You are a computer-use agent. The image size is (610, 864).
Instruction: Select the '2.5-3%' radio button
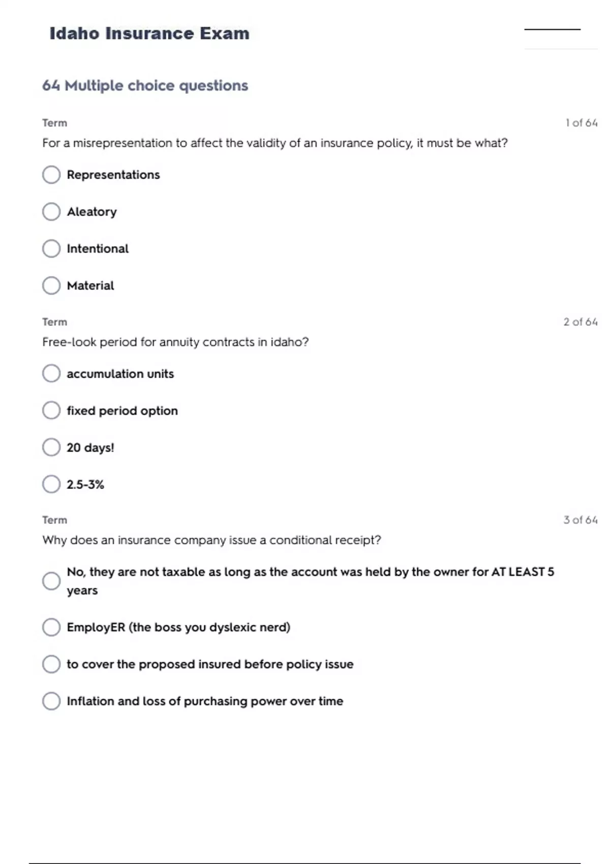tap(51, 484)
